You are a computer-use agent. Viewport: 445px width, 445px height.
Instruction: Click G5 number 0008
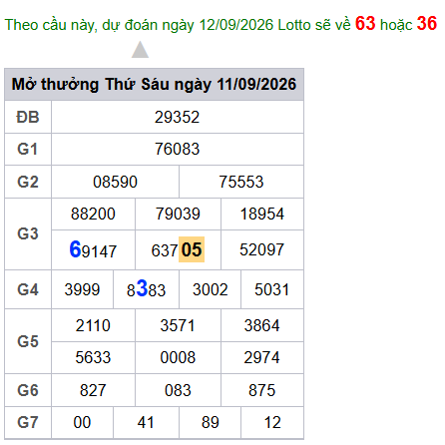(178, 357)
